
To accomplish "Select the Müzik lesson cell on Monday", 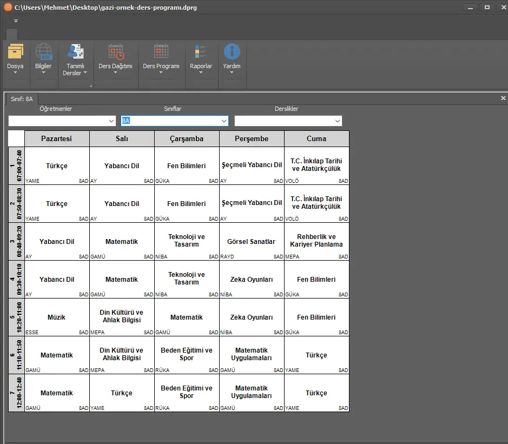I will [57, 317].
